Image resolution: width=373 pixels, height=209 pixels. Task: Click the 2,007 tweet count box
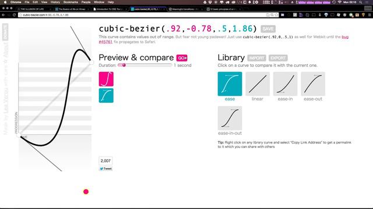tap(105, 161)
